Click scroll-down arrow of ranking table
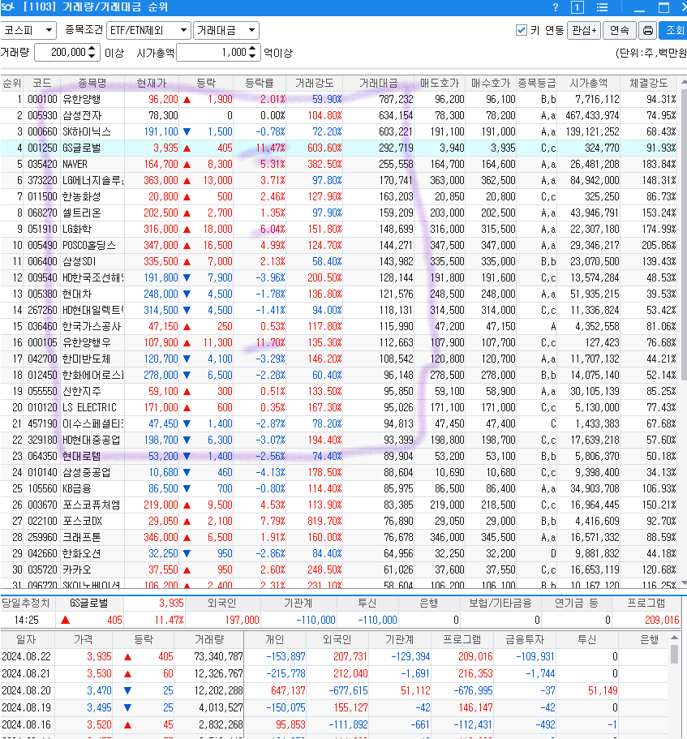The image size is (687, 739). pos(683,583)
